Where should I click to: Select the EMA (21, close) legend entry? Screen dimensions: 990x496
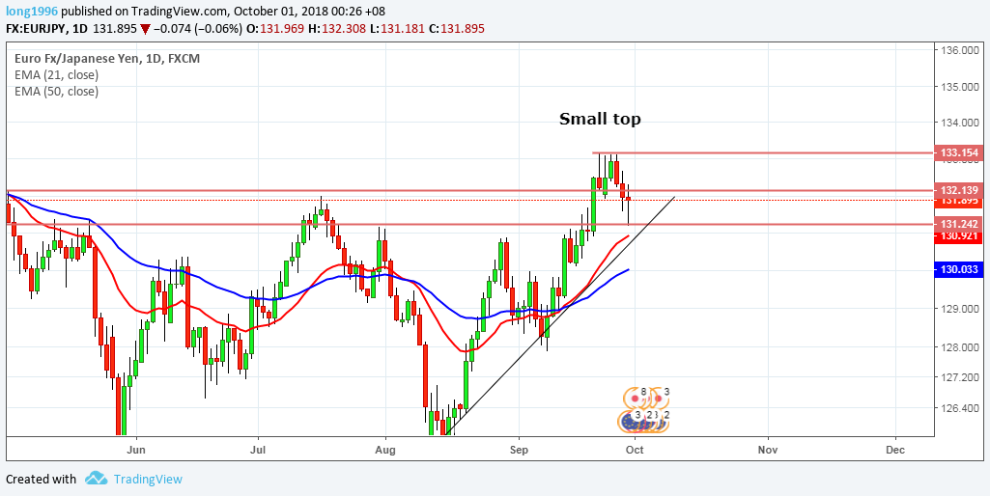pyautogui.click(x=56, y=75)
